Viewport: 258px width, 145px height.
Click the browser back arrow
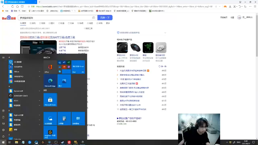[x=3, y=6]
